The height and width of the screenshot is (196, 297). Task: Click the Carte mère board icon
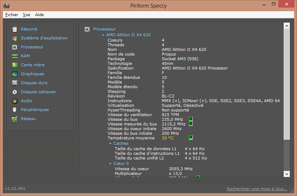[x=15, y=65]
